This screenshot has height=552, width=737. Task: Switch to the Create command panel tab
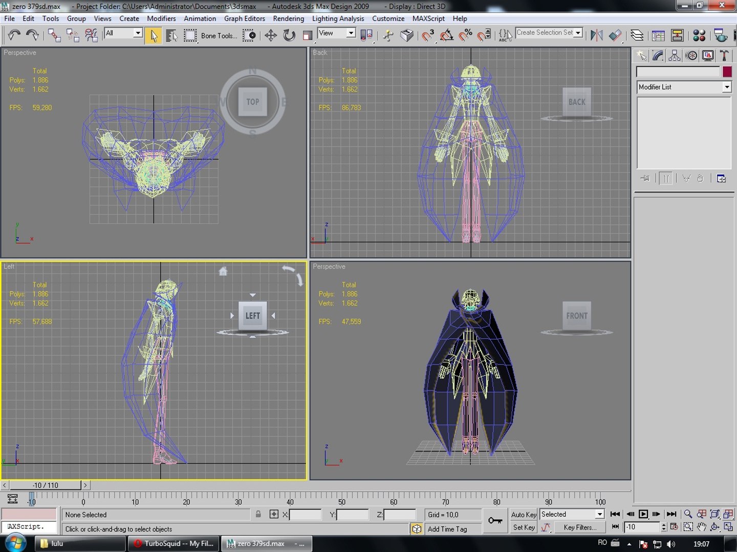point(642,56)
